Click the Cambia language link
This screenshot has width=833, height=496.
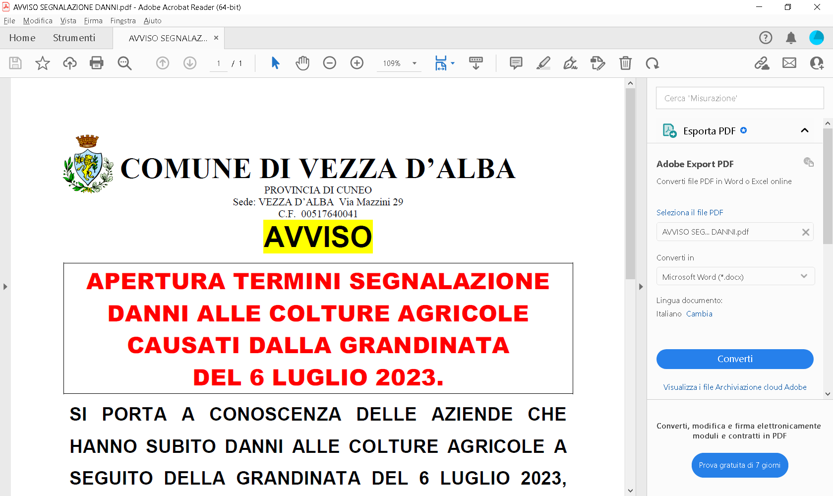point(699,313)
